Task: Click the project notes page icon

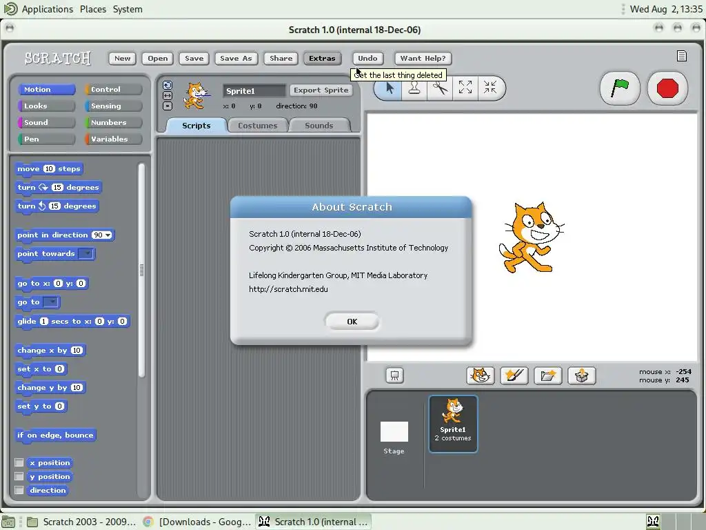Action: tap(682, 56)
